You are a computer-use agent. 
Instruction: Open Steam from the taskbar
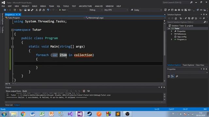pyautogui.click(x=89, y=114)
